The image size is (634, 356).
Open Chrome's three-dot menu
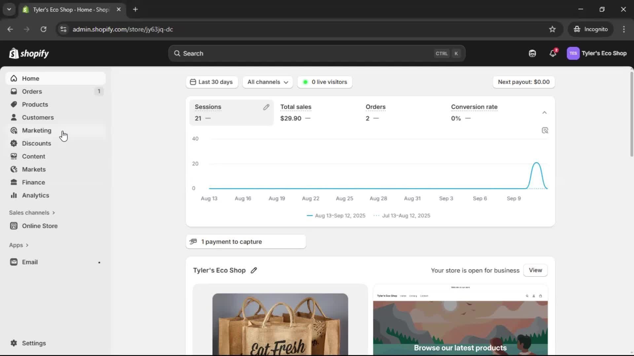[623, 29]
